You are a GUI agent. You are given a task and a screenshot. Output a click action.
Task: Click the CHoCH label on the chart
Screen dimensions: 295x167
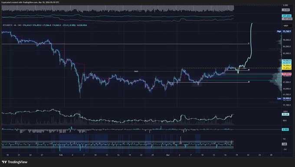click(x=136, y=71)
